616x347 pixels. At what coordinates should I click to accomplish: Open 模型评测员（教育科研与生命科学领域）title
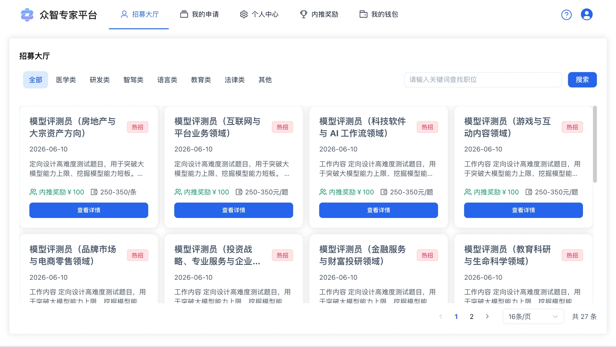(x=507, y=255)
